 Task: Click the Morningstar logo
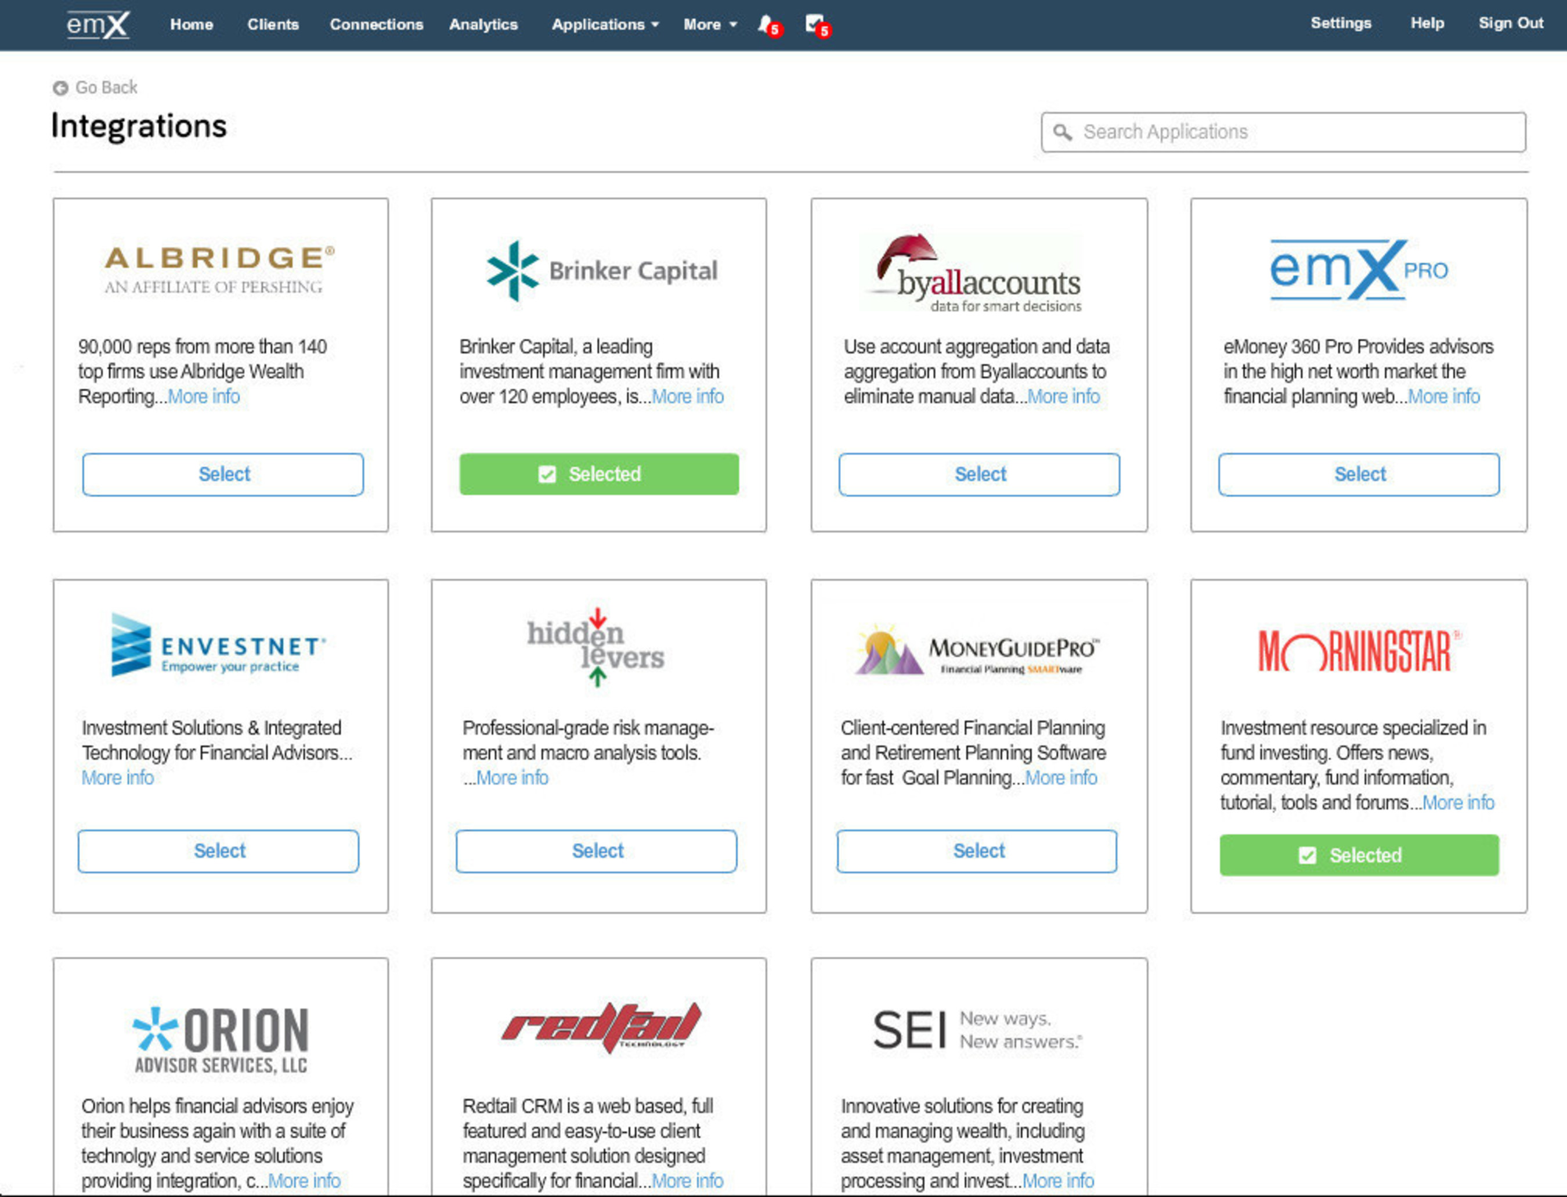tap(1359, 651)
